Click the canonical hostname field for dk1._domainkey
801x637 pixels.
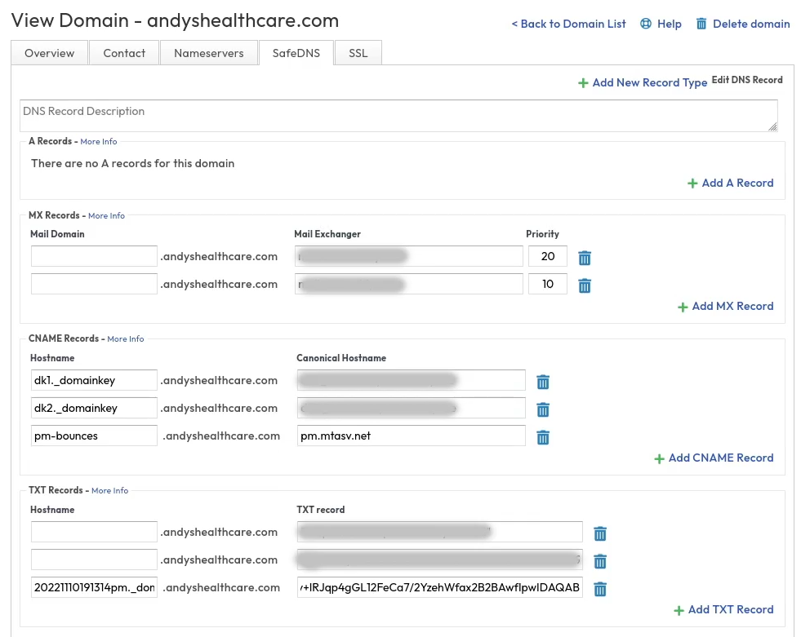[412, 380]
